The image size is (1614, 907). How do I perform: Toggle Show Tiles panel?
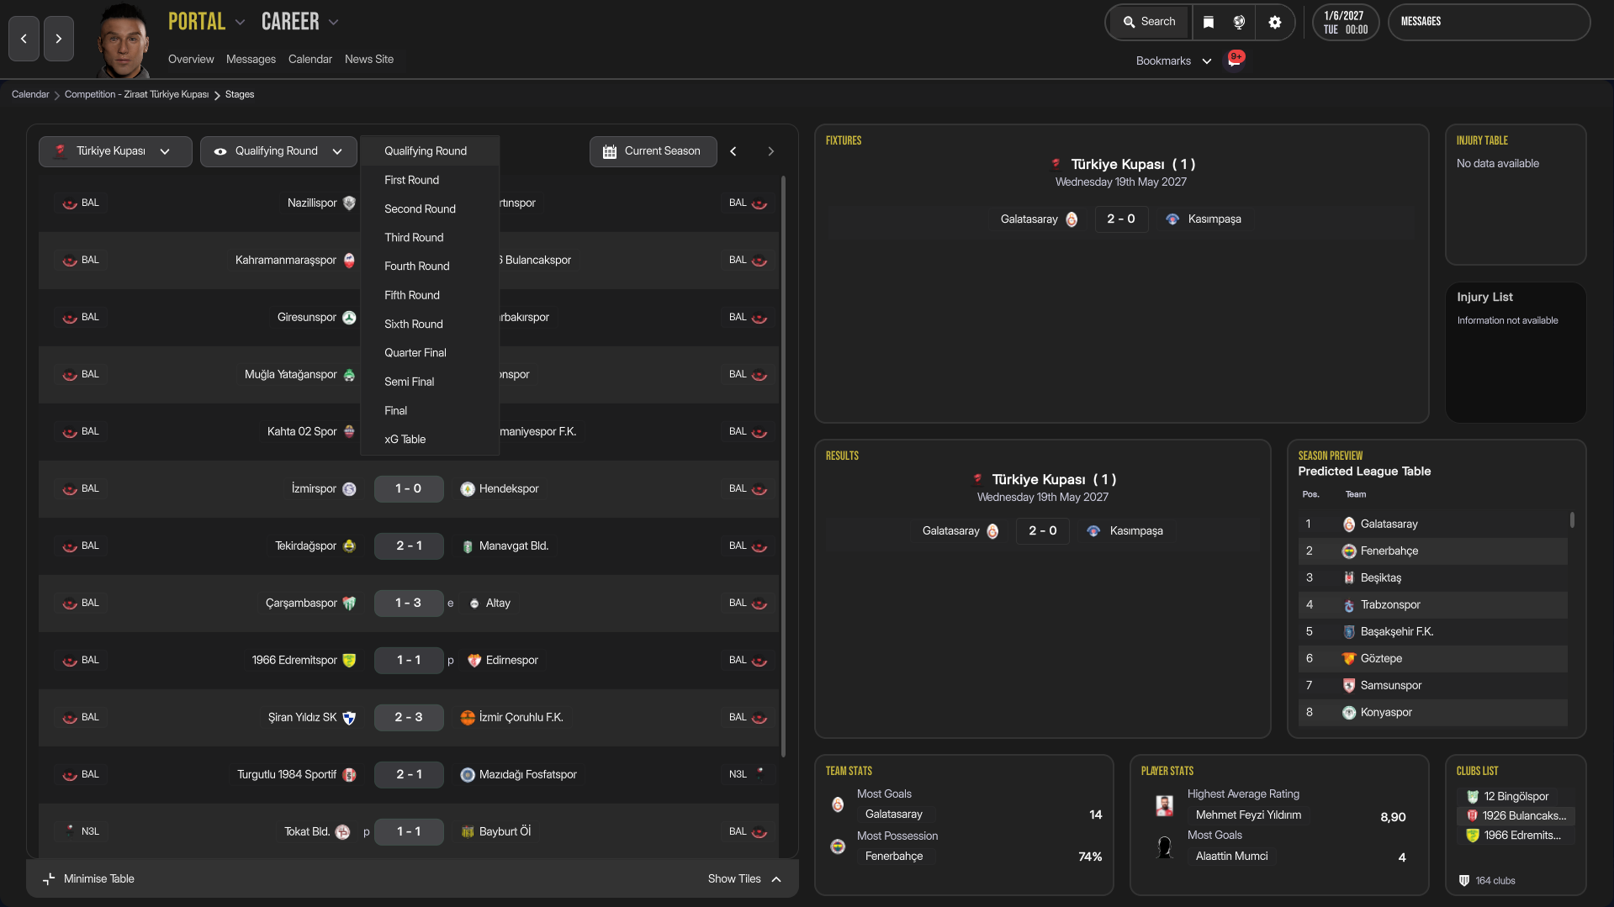click(744, 878)
